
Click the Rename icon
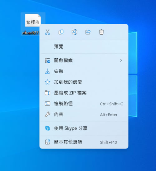[x=75, y=32]
